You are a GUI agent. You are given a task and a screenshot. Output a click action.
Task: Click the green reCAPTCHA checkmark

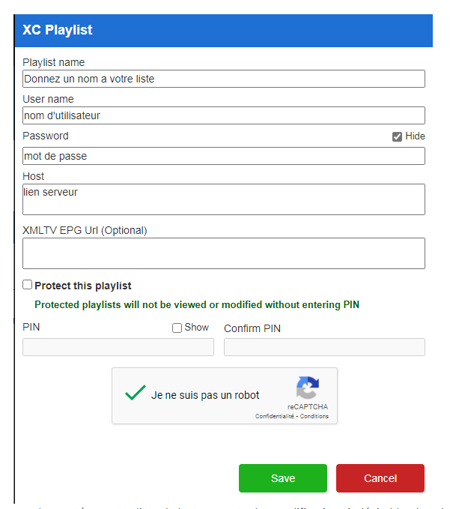(135, 394)
